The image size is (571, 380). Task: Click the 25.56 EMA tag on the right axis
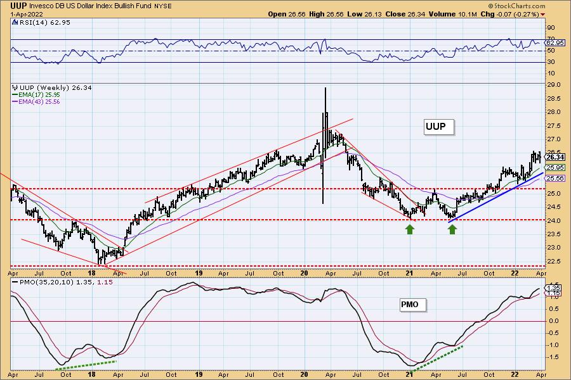pyautogui.click(x=555, y=178)
